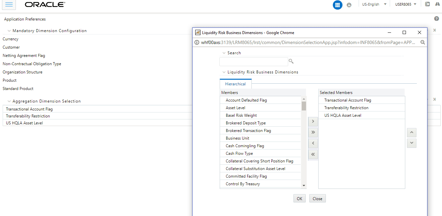
Task: Collapse Mandatory Dimension Configuration section
Action: coord(9,31)
